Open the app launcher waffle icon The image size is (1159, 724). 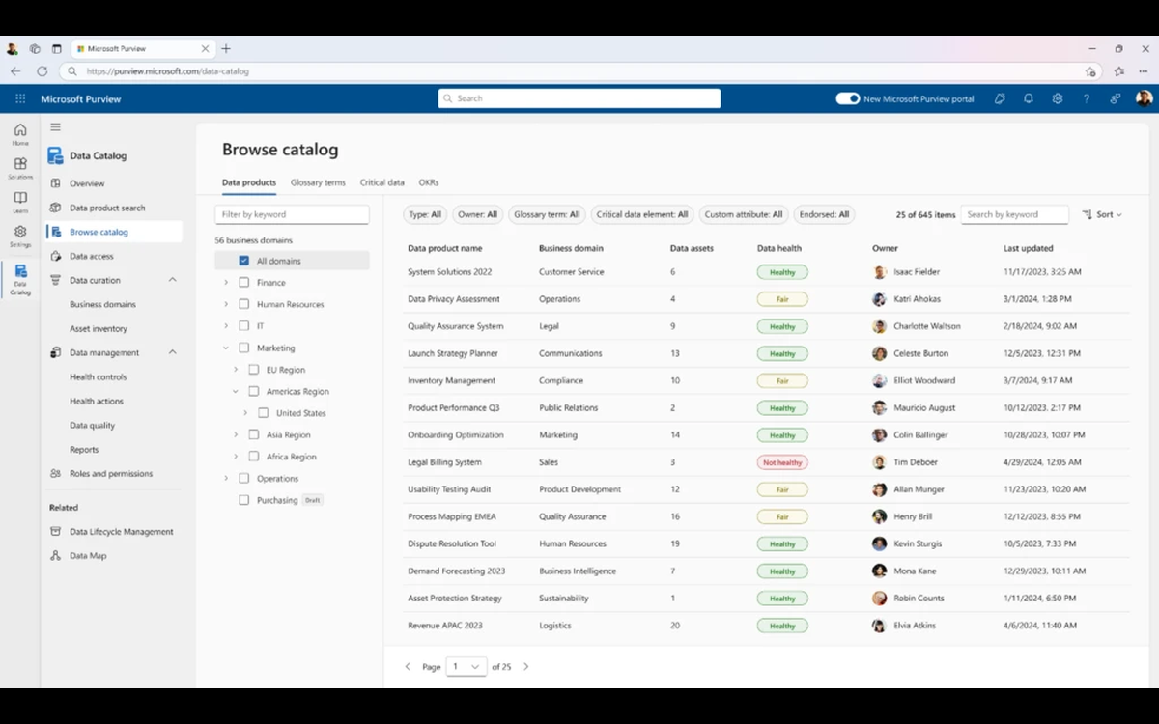[20, 98]
